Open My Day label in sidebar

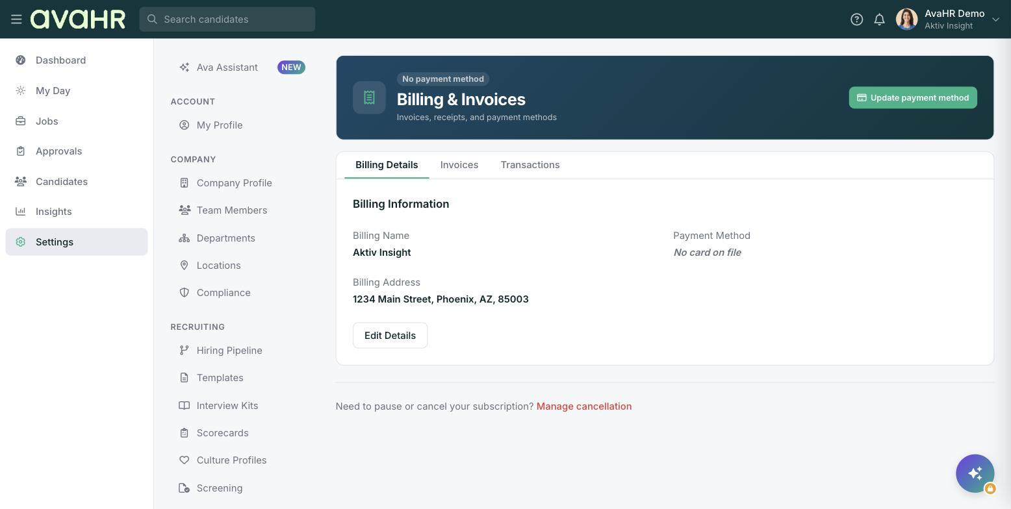(53, 91)
